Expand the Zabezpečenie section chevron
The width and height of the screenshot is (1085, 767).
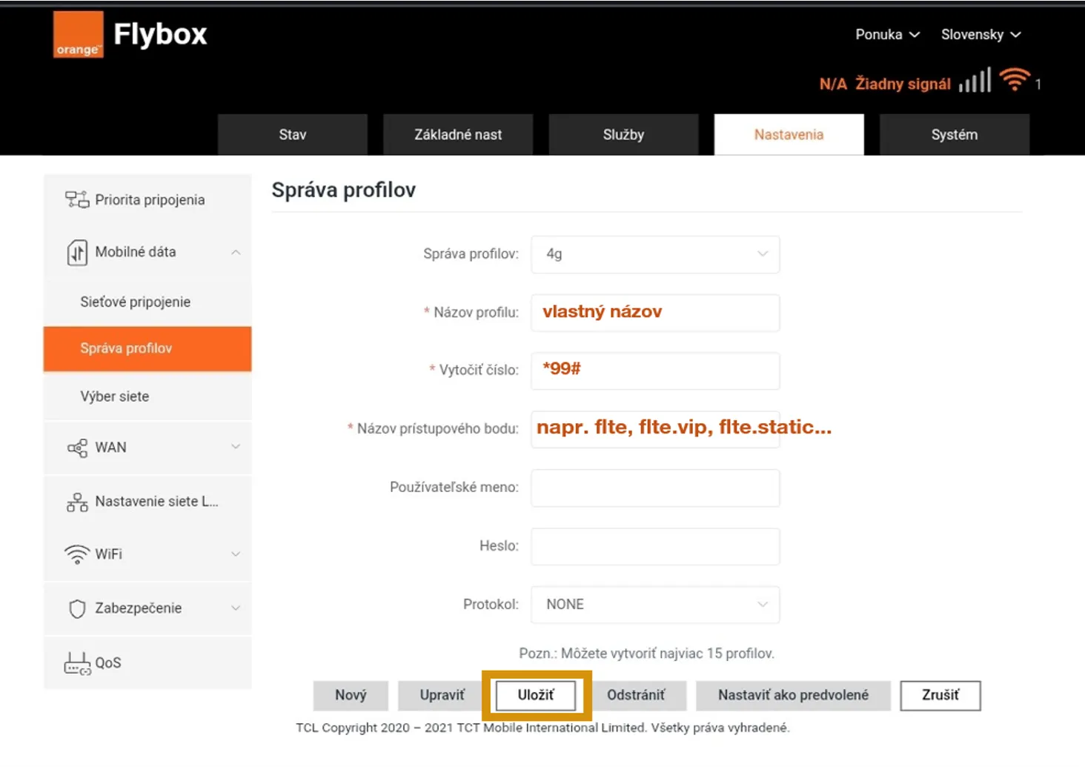point(236,608)
